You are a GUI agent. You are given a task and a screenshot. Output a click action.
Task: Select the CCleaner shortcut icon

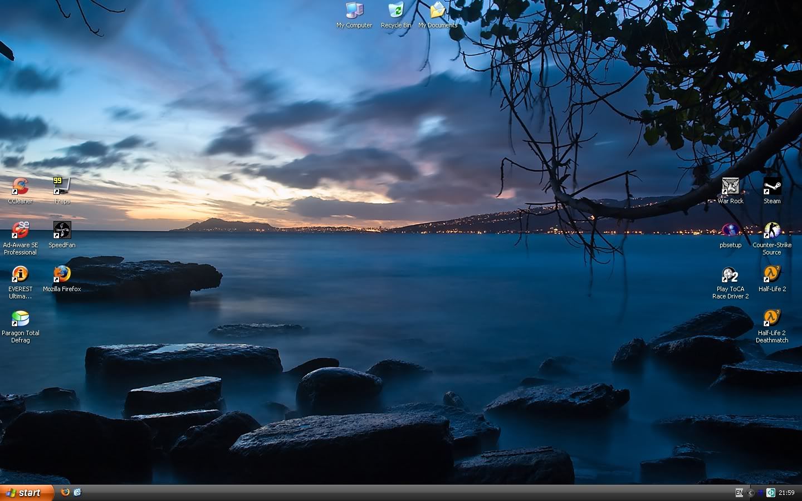coord(21,186)
